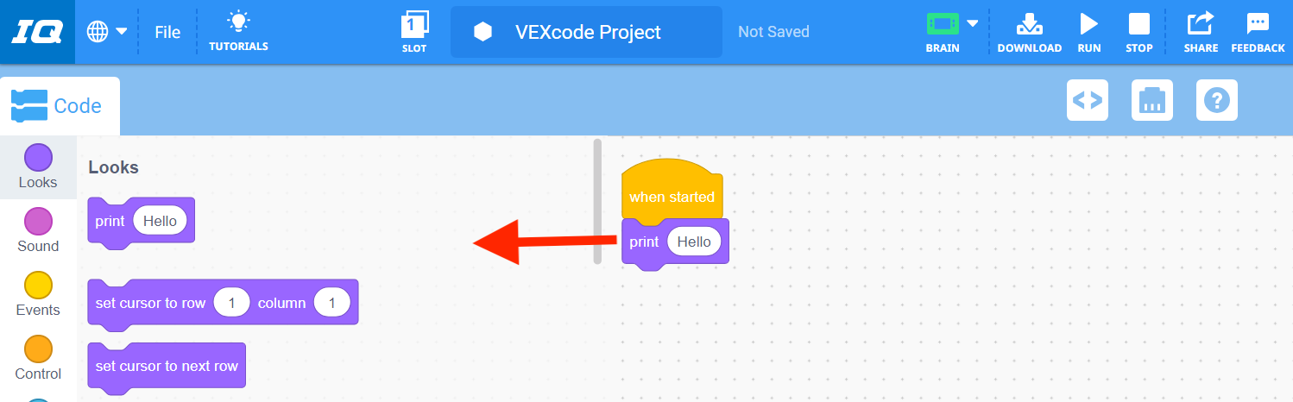The height and width of the screenshot is (402, 1293).
Task: Click the row value in set cursor block
Action: [231, 303]
